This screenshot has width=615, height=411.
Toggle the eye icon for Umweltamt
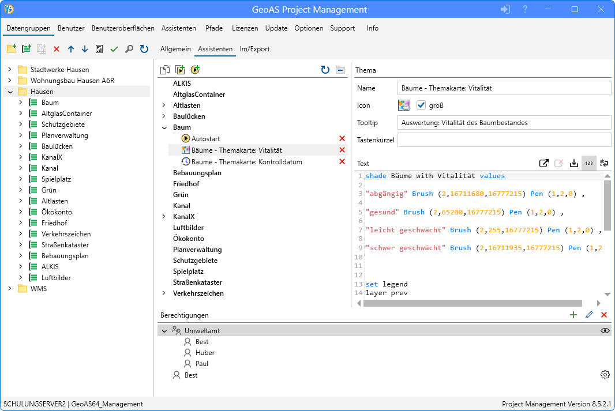pos(605,331)
